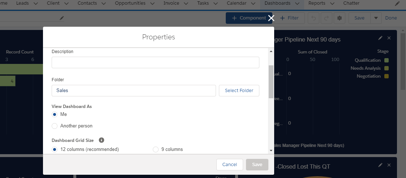Screen dimensions: 406x178
Task: Remove the Pipeline Next 90 days component
Action: coord(389,38)
